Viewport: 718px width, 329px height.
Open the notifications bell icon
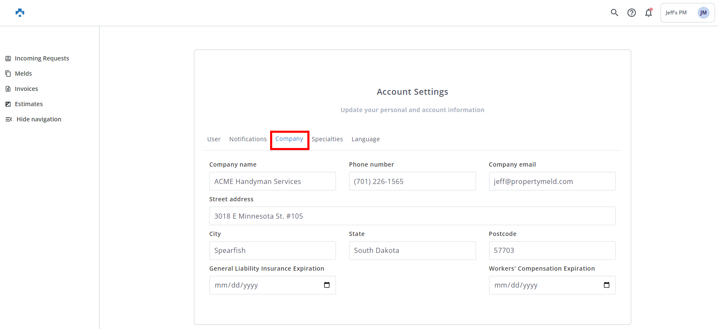click(x=648, y=13)
